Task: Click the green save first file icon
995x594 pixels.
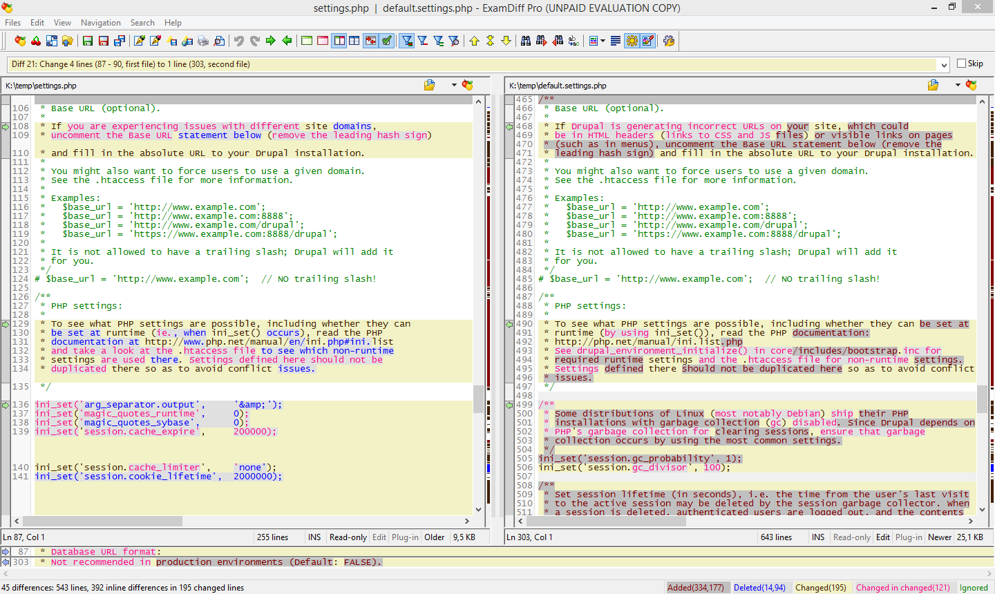Action: tap(88, 41)
